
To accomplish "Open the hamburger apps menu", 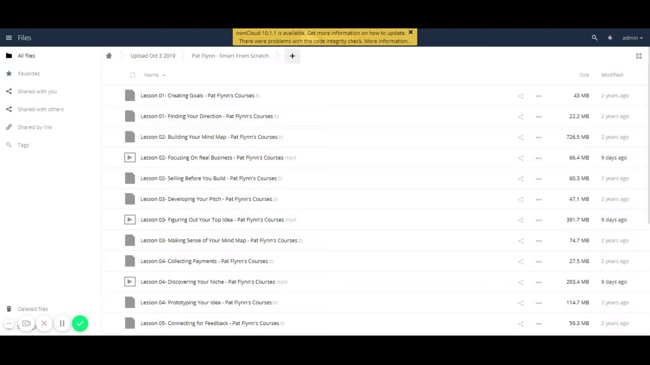I will (9, 38).
